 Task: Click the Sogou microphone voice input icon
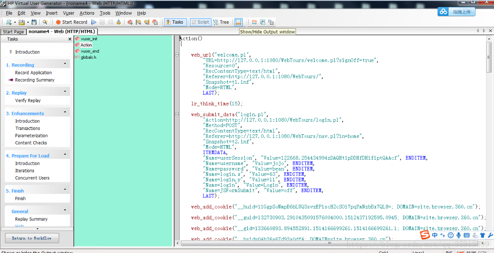tap(459, 235)
